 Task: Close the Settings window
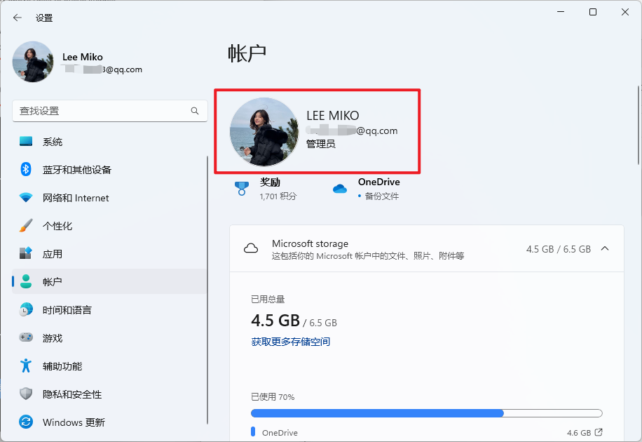pyautogui.click(x=624, y=12)
